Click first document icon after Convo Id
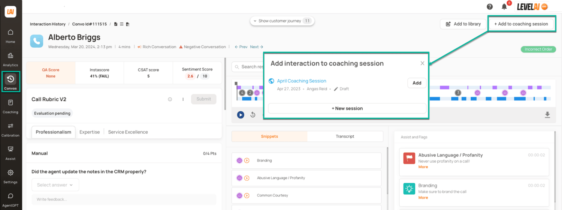Viewport: 562px width, 210px height. 116,24
